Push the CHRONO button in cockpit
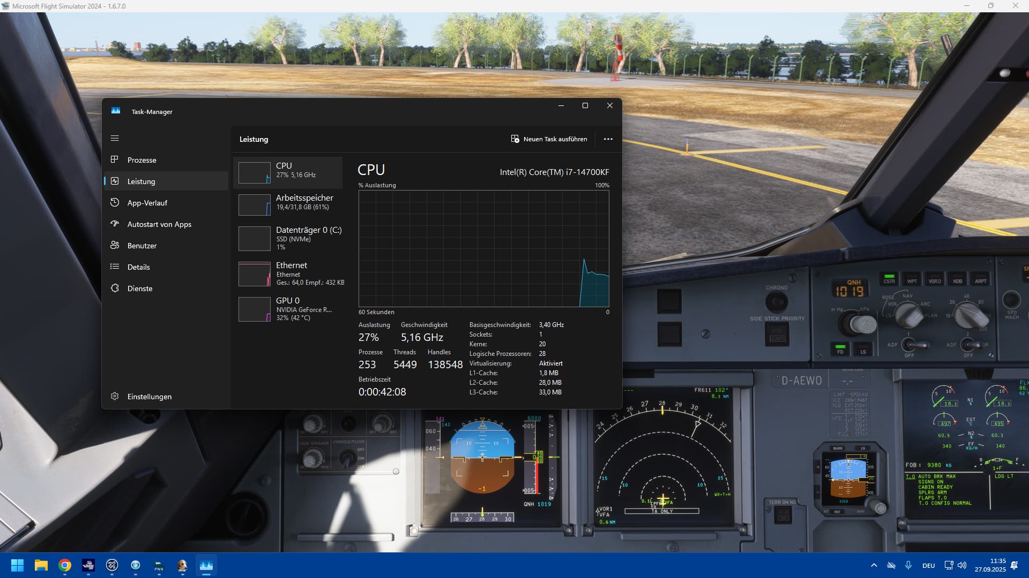1029x578 pixels. click(777, 302)
